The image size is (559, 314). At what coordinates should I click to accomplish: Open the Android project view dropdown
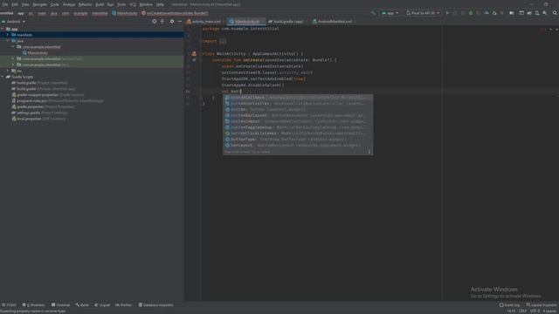[14, 21]
